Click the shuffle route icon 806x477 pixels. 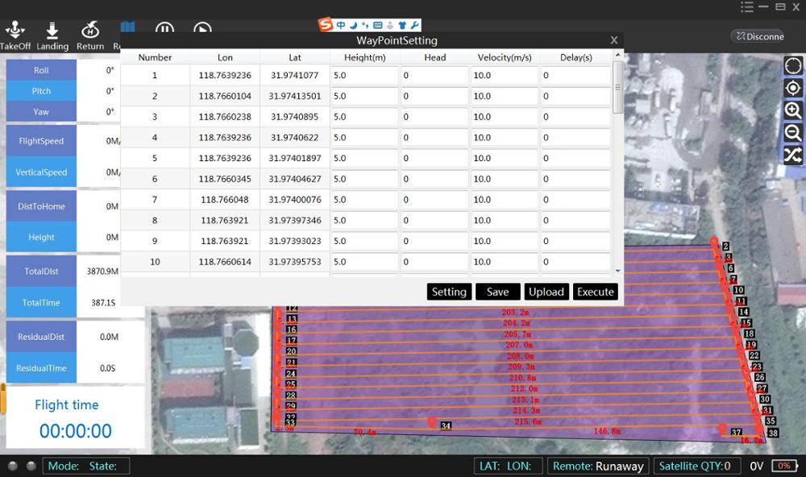793,155
